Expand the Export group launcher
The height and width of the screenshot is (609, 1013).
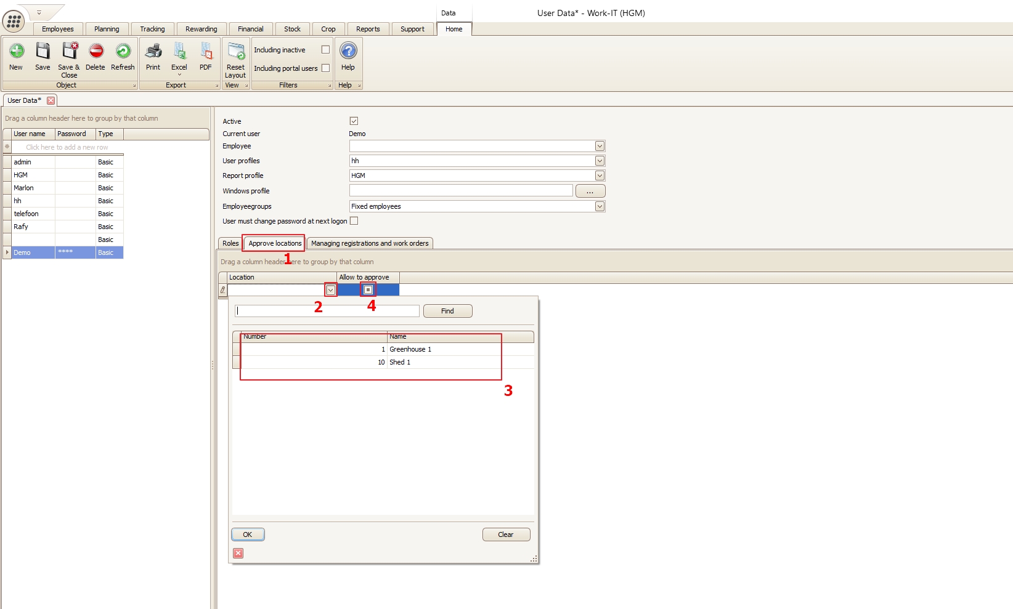[217, 86]
